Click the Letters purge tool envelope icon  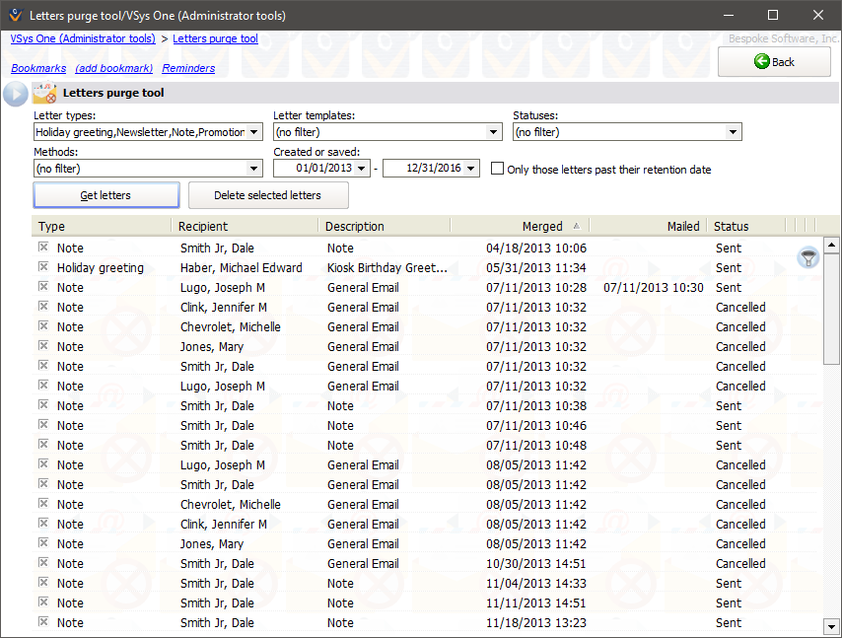[x=44, y=94]
